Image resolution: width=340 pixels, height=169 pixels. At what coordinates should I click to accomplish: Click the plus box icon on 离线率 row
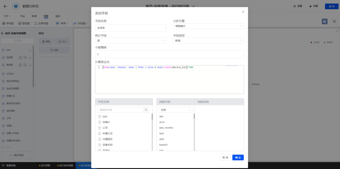25,65
